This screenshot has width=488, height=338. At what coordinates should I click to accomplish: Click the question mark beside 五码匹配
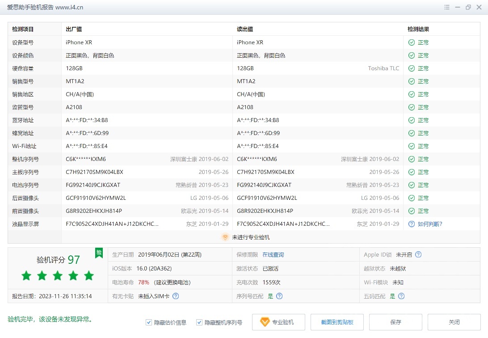pyautogui.click(x=401, y=296)
